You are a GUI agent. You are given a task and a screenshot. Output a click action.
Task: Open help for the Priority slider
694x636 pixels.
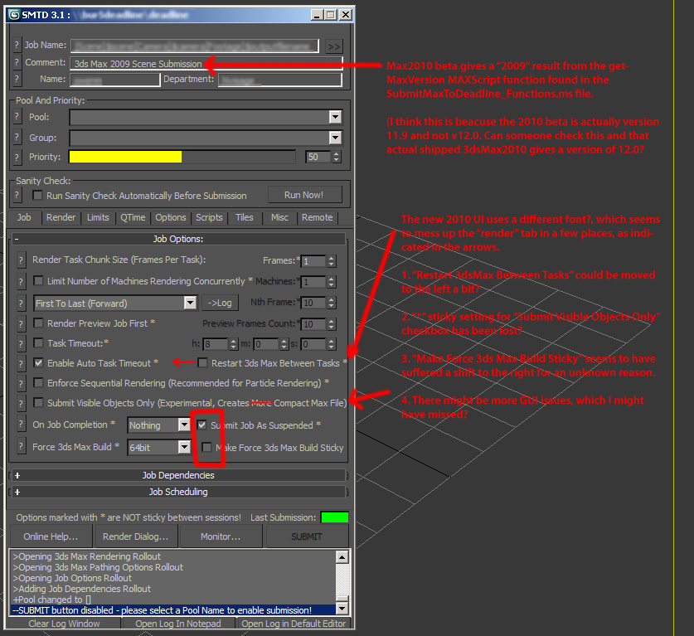[17, 157]
